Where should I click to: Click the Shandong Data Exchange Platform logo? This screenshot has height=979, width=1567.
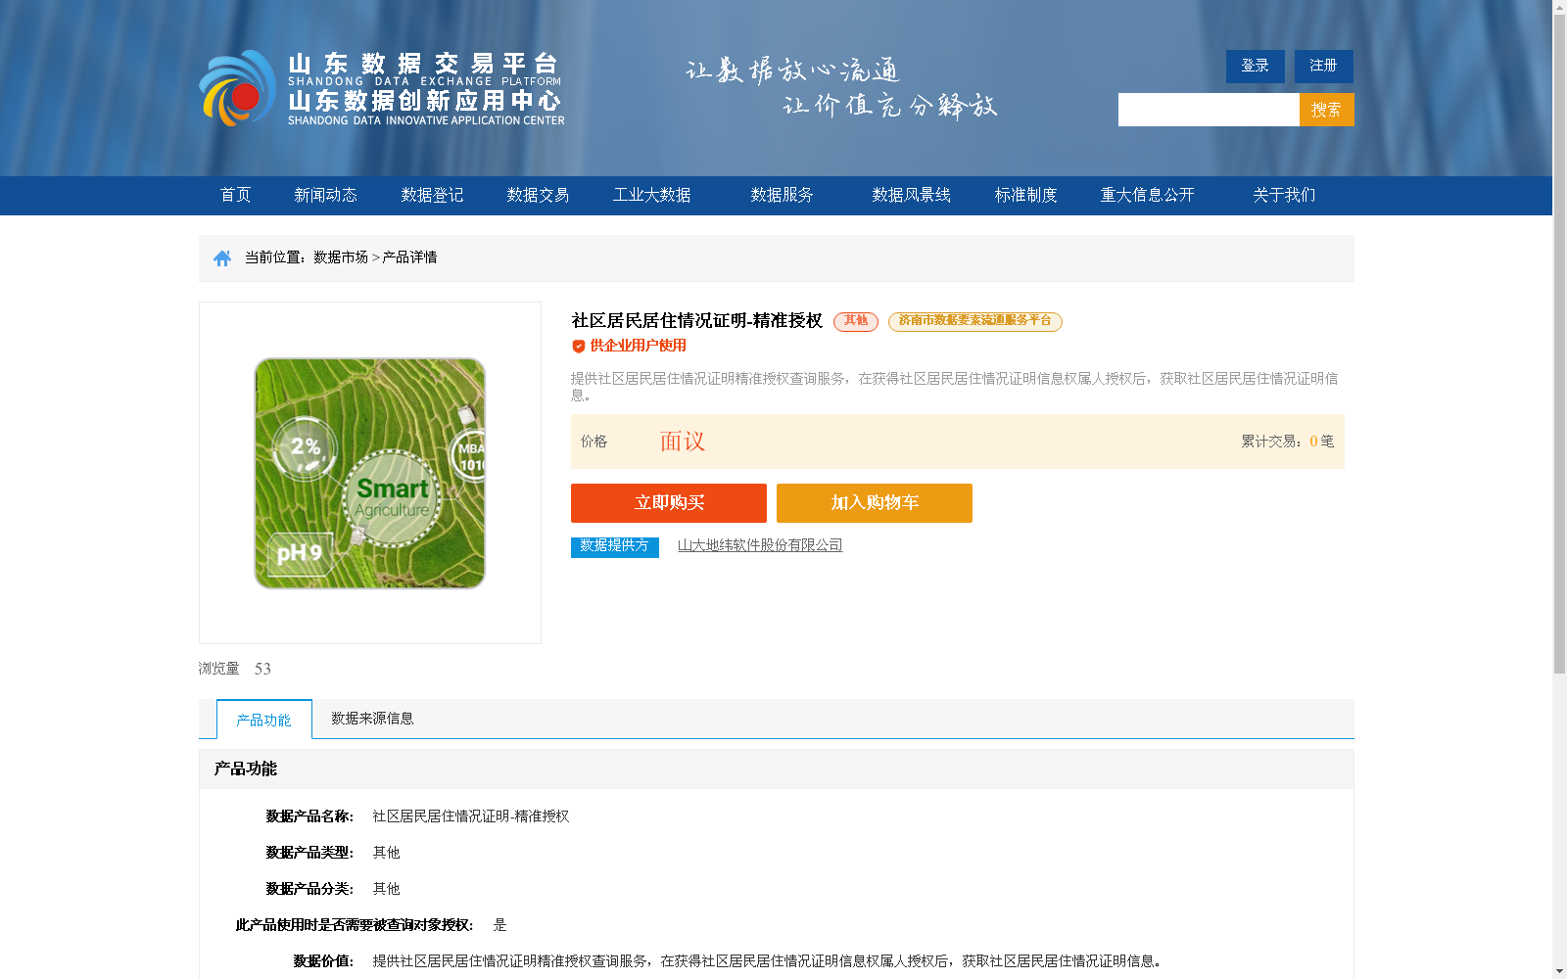[380, 86]
